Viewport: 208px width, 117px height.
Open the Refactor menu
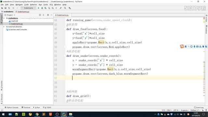(33, 5)
